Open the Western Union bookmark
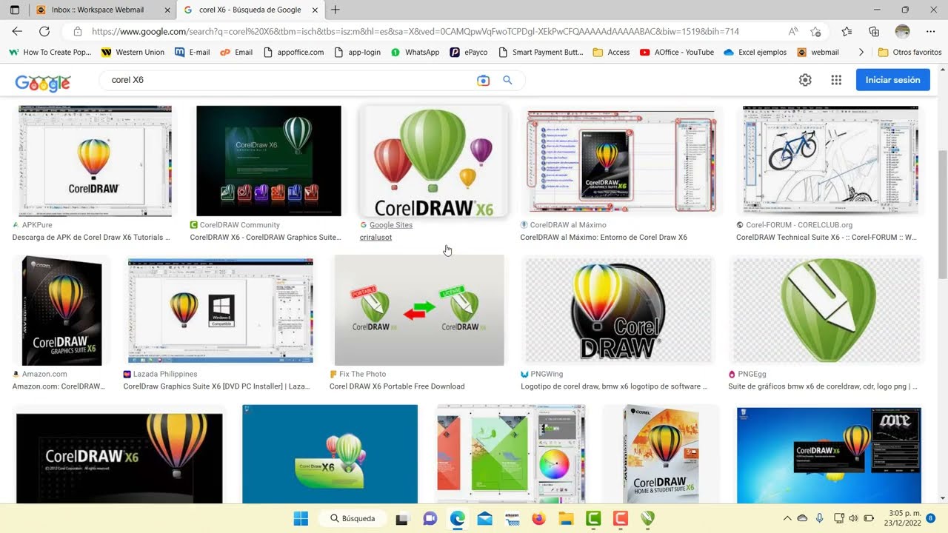 133,53
